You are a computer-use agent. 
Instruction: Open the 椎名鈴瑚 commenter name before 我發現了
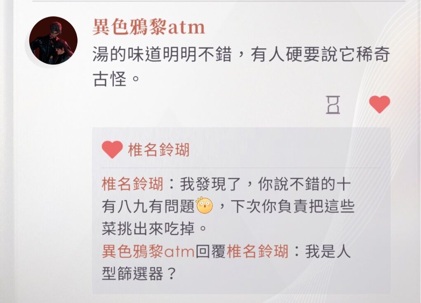[133, 184]
